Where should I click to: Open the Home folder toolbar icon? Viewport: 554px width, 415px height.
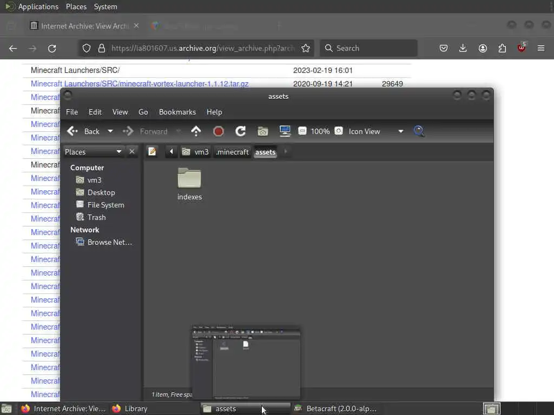(x=263, y=131)
